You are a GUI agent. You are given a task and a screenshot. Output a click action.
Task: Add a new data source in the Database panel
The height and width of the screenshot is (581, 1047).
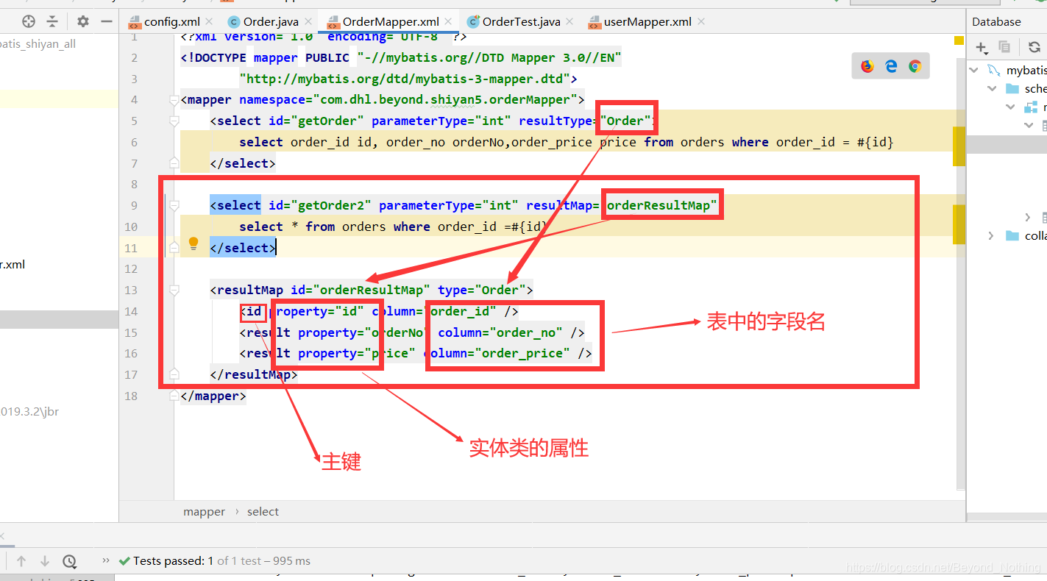point(982,47)
